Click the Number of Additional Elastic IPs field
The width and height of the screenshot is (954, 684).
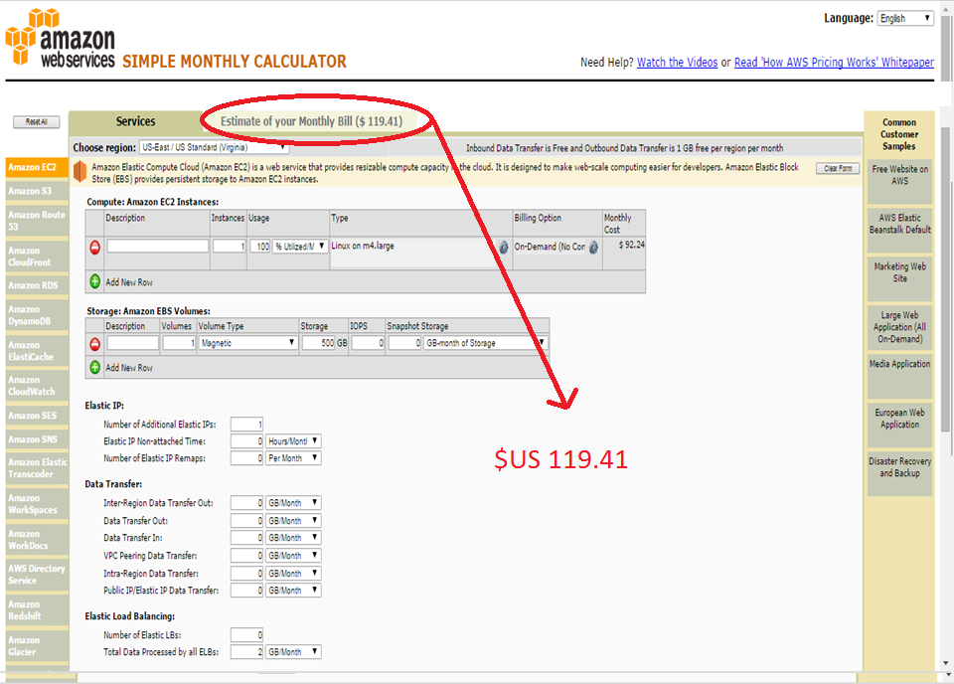[x=246, y=425]
